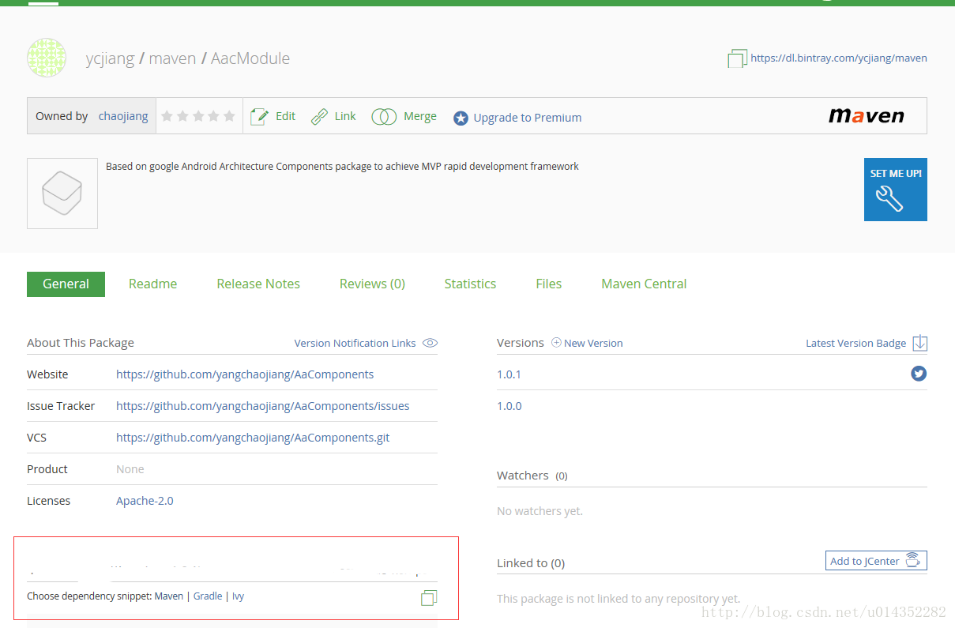Screen dimensions: 955x628
Task: Click the Add to JCenter button
Action: (876, 560)
